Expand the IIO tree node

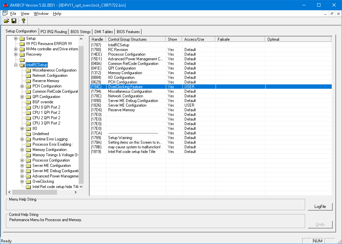22,129
